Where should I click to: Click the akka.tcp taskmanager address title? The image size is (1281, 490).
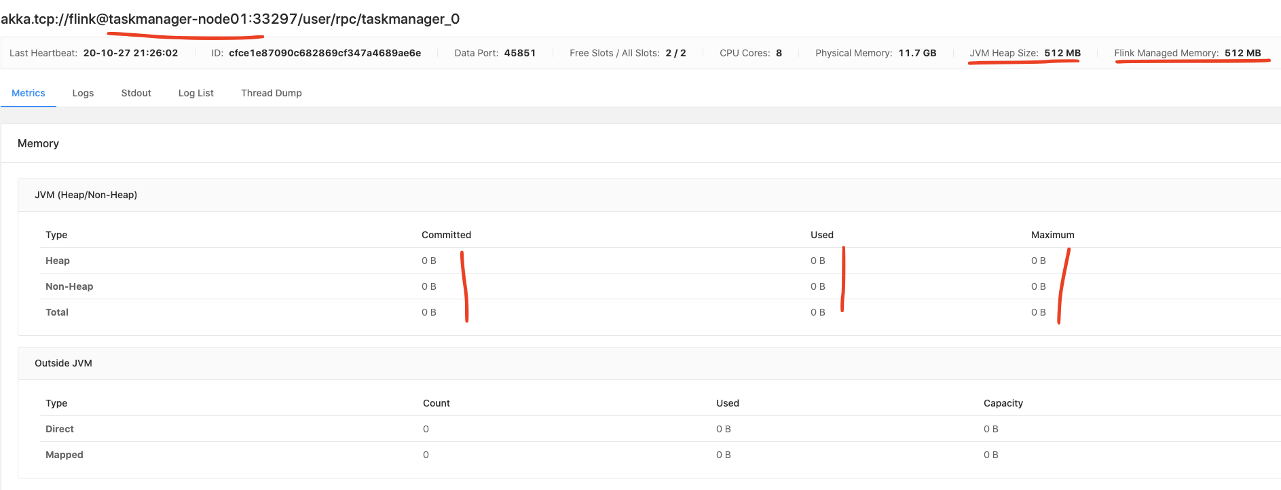point(230,19)
